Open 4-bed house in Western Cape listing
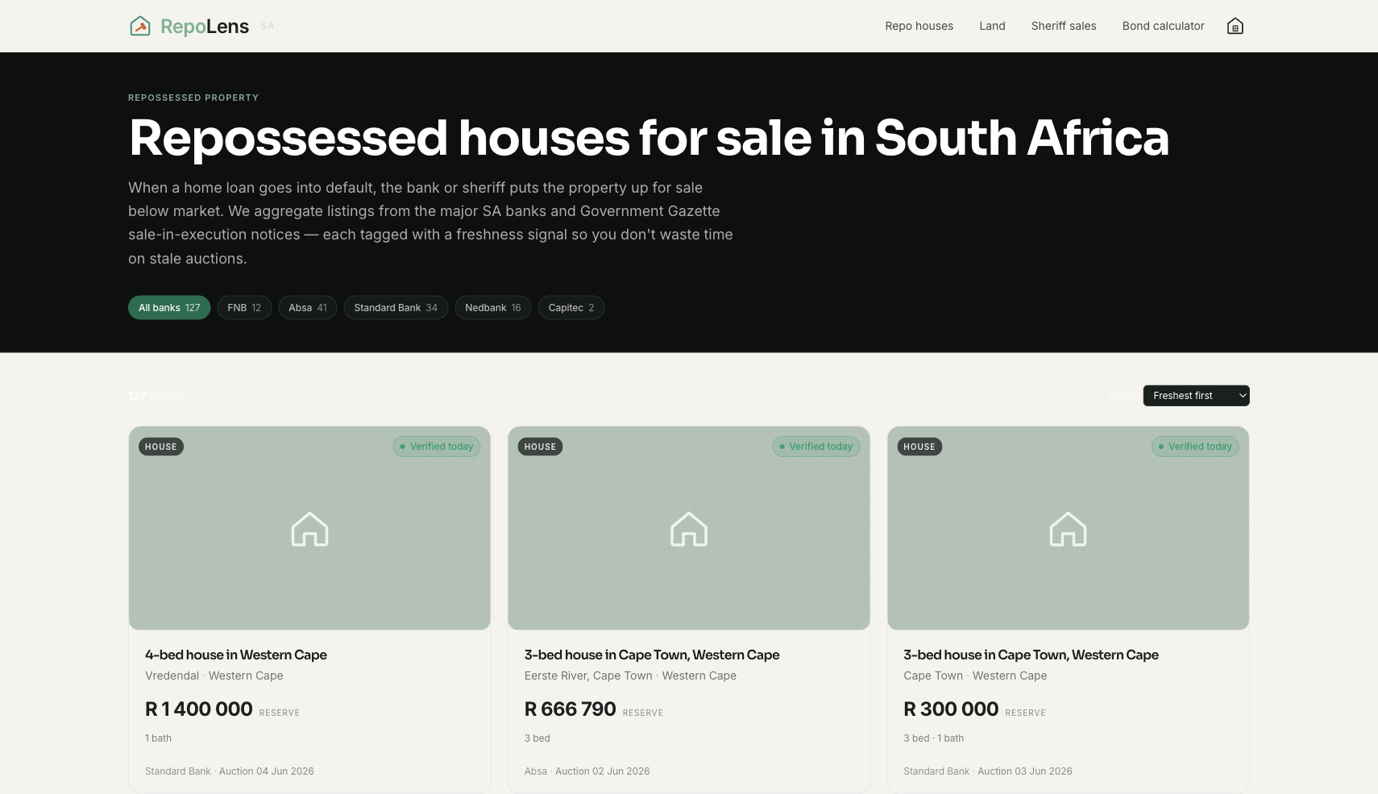This screenshot has height=794, width=1378. pos(236,655)
